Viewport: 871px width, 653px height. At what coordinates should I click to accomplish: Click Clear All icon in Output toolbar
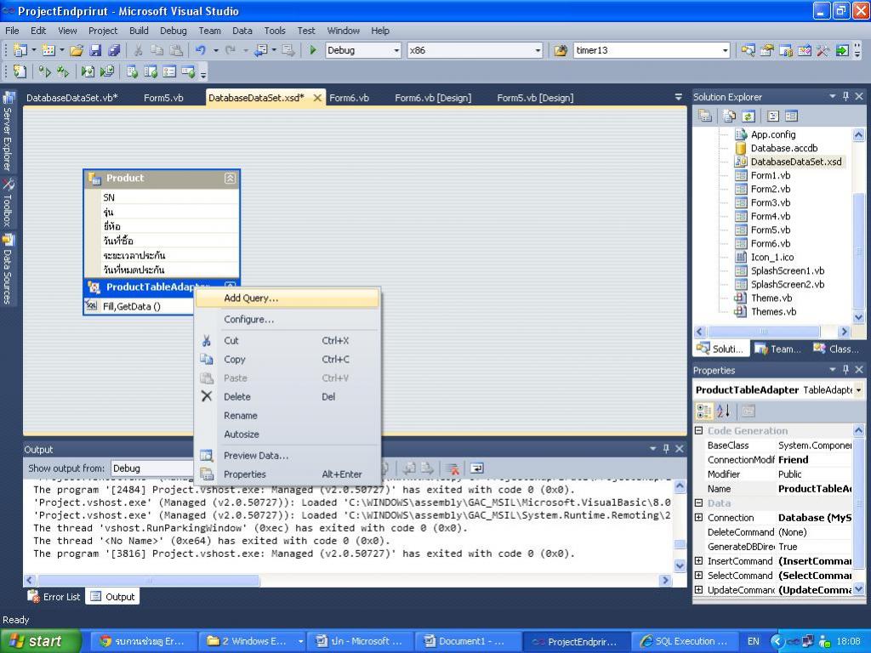[453, 468]
